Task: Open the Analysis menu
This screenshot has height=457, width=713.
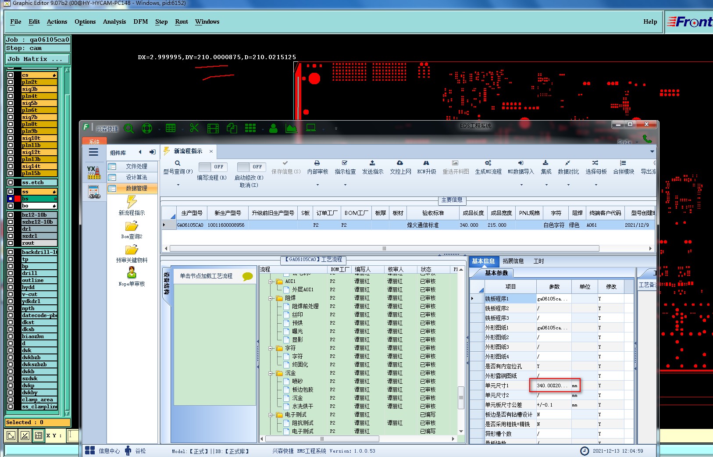Action: click(114, 21)
